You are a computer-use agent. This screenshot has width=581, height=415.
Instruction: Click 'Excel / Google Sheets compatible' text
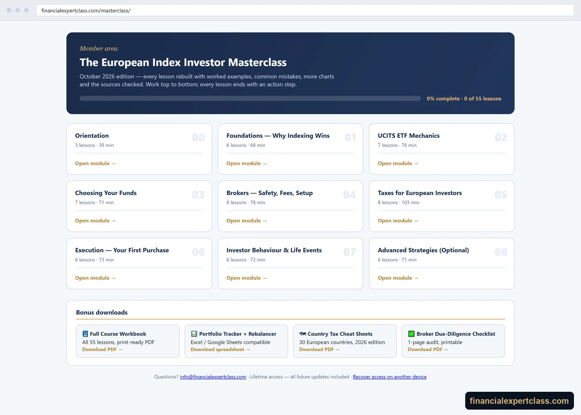click(x=230, y=342)
